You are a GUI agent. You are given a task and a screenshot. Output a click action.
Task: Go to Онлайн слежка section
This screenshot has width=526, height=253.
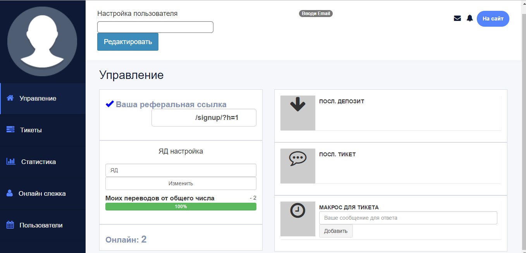[42, 193]
